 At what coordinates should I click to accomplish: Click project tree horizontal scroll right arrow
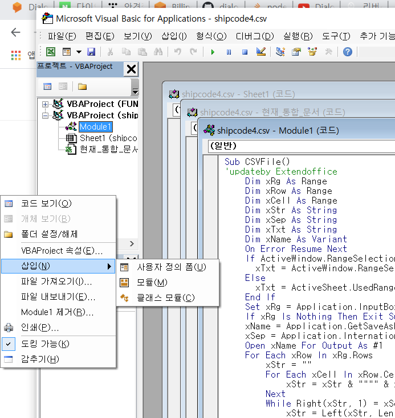[132, 243]
